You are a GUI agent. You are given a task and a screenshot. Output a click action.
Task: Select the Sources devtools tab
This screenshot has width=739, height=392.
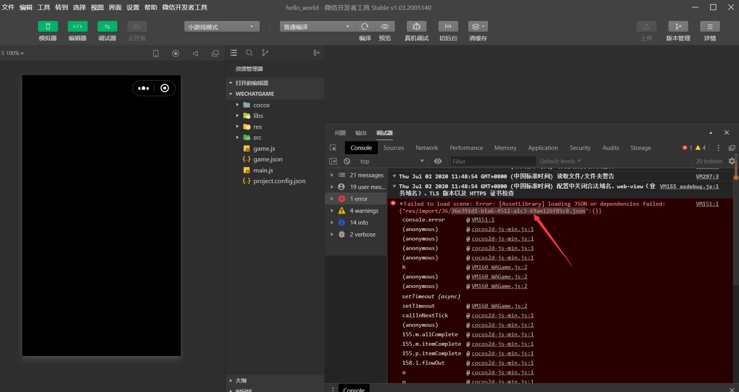(394, 148)
